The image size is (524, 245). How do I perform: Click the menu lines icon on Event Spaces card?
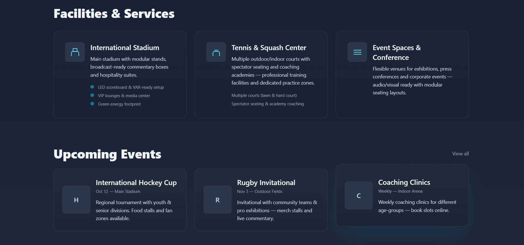[357, 52]
